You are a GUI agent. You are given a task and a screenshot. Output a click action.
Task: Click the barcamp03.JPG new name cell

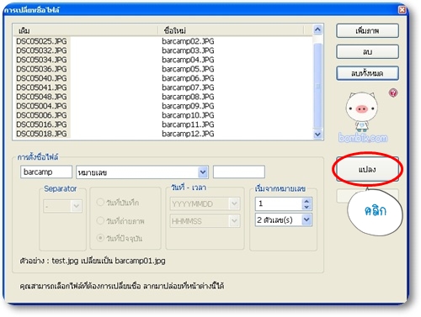pos(188,50)
